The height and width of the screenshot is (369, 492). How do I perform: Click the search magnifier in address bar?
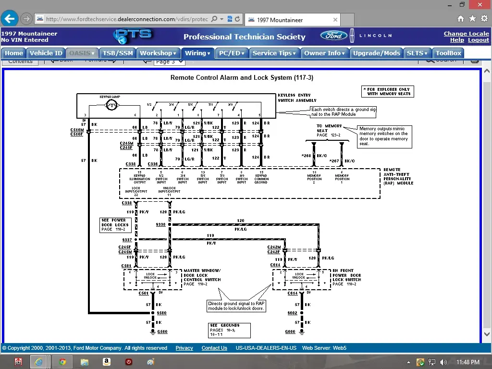[x=214, y=19]
